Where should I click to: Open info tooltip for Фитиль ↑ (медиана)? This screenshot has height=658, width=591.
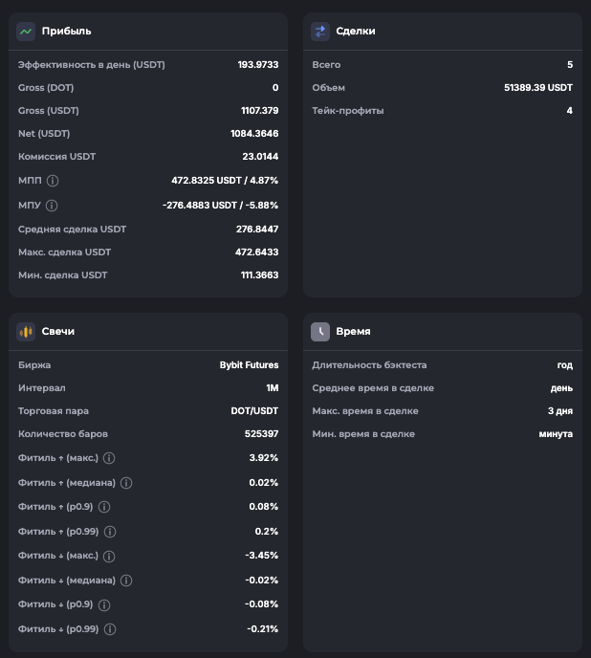pos(126,484)
